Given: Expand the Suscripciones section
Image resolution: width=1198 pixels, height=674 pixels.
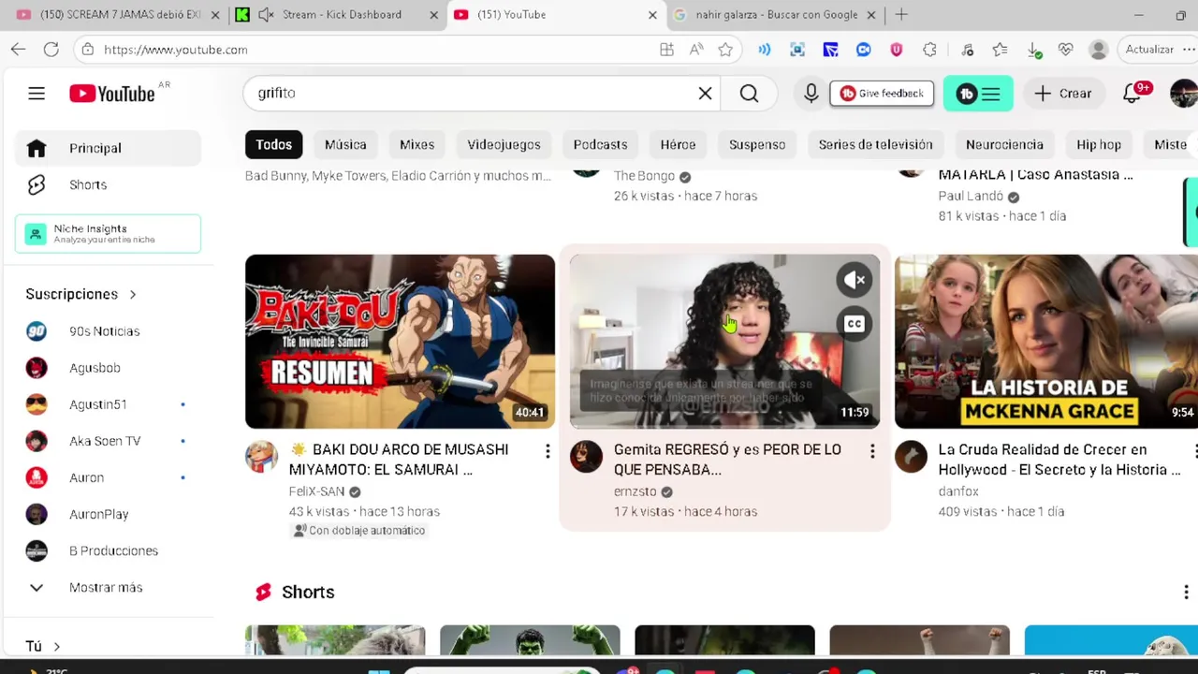Looking at the screenshot, I should (81, 294).
